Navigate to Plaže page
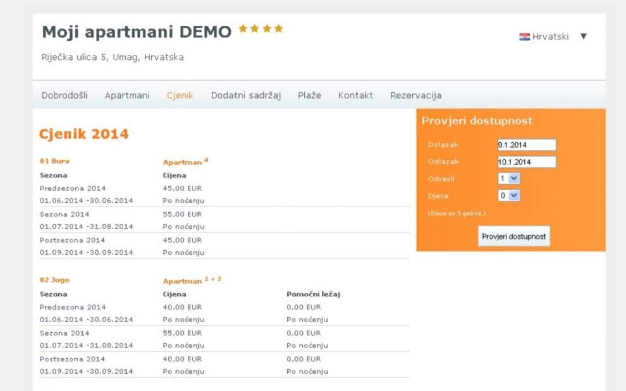626x391 pixels. tap(310, 95)
